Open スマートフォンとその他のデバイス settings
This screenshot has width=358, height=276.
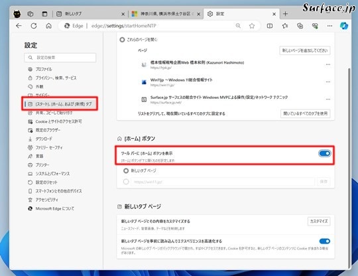(x=58, y=191)
